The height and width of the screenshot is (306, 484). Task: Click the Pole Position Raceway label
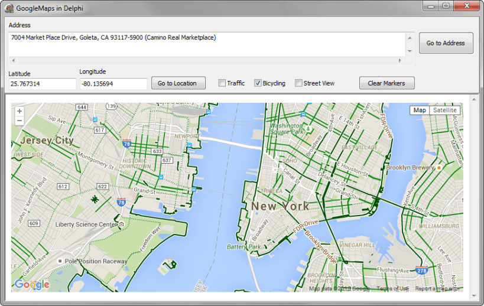(96, 261)
